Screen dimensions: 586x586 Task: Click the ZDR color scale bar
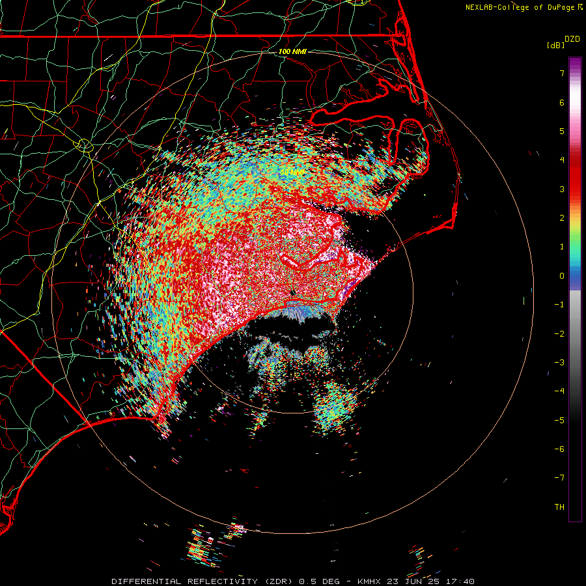(575, 289)
